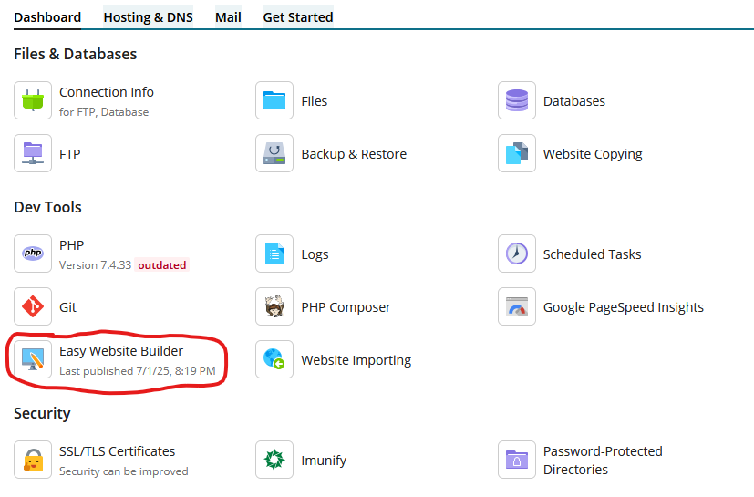Click the Logs document icon
754x497 pixels.
click(274, 254)
